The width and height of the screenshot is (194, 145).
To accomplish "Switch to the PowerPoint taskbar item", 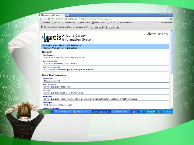I will point(82,112).
